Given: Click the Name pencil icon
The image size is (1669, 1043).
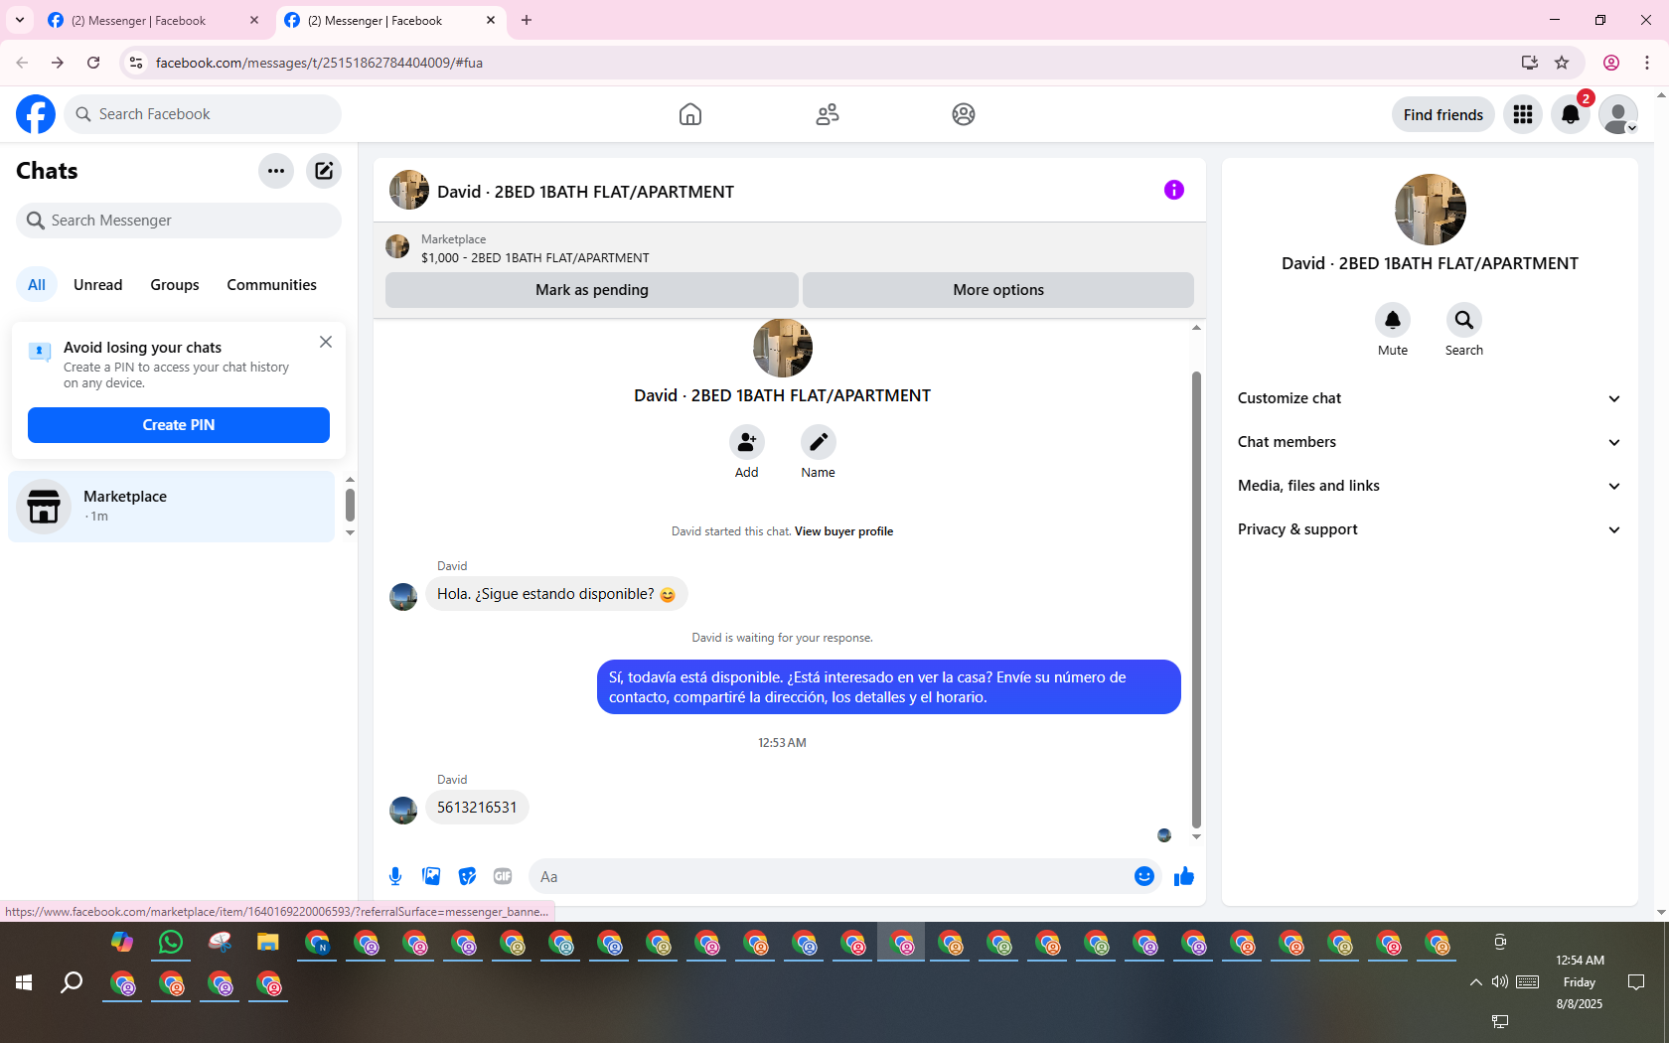Looking at the screenshot, I should (819, 442).
